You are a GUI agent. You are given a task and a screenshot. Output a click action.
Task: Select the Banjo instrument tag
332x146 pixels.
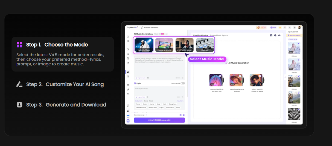178,108
